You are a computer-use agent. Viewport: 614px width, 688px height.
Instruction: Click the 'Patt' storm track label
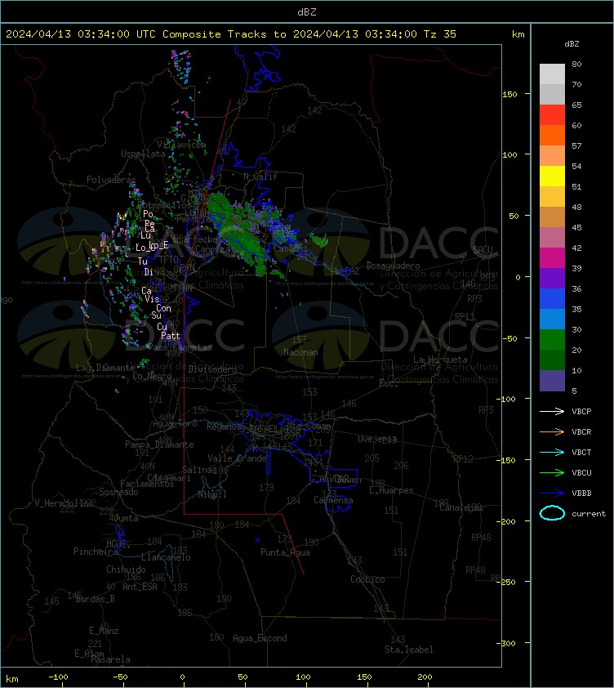pyautogui.click(x=171, y=336)
